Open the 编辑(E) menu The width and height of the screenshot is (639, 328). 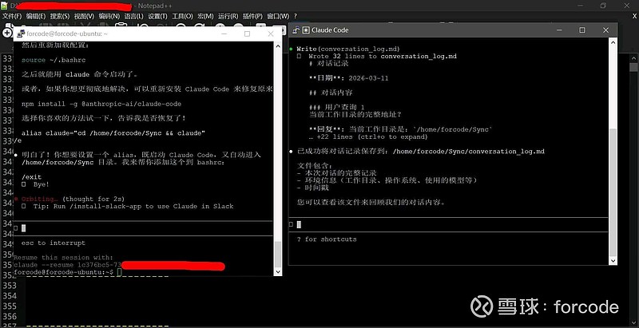[36, 16]
